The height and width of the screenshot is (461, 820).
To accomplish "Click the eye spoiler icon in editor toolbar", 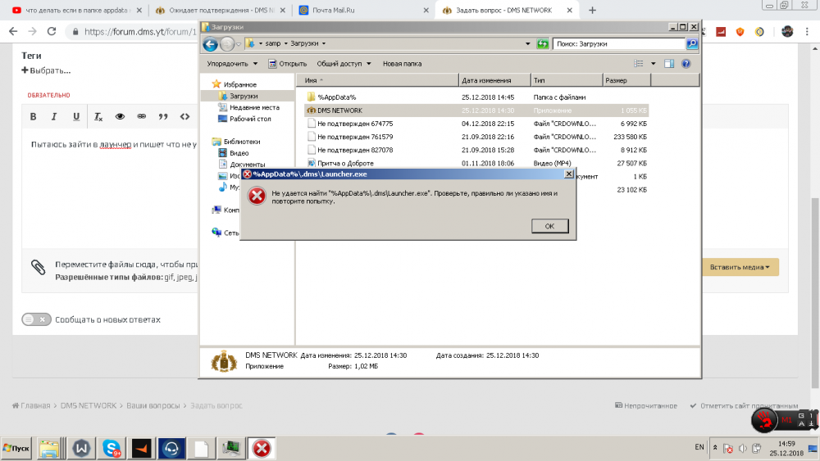I will [x=120, y=117].
